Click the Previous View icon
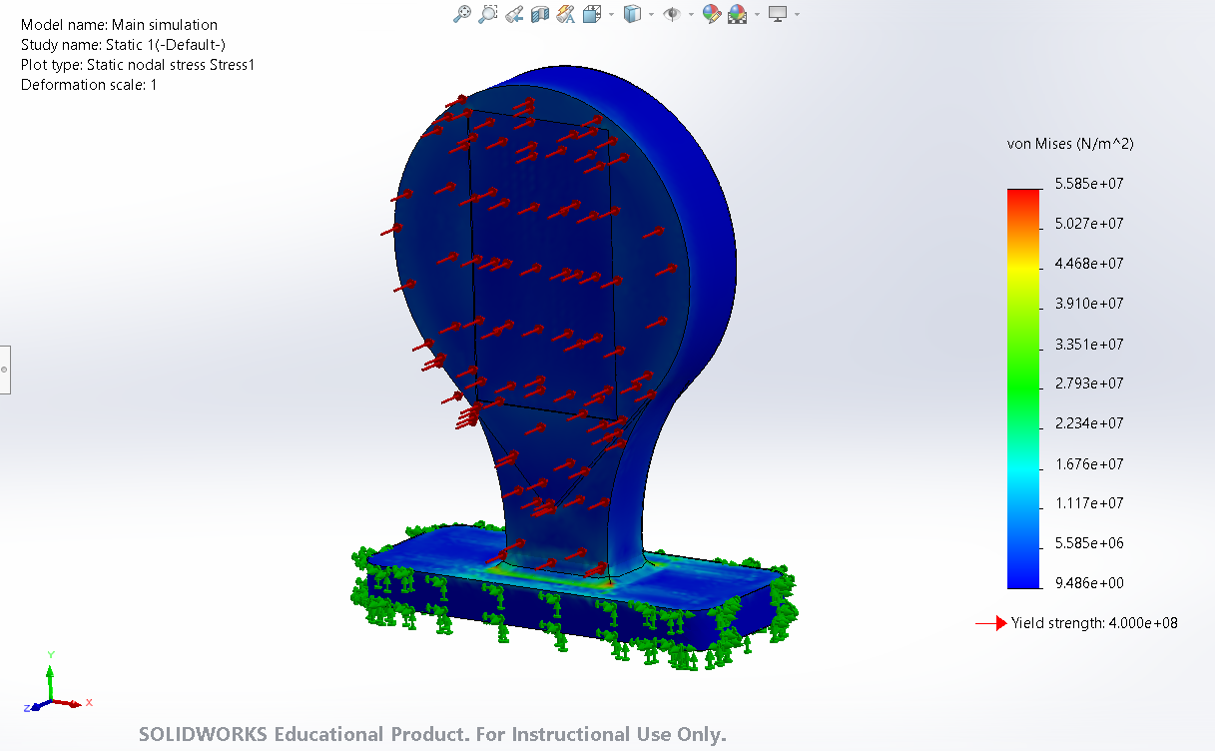 point(514,14)
